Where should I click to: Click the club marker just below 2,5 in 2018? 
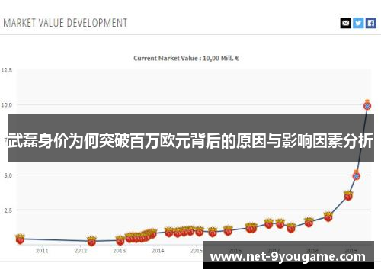[328, 217]
